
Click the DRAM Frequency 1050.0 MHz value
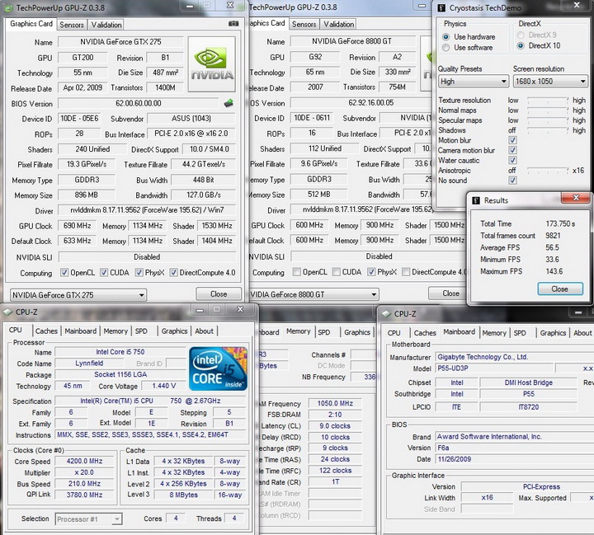(335, 404)
